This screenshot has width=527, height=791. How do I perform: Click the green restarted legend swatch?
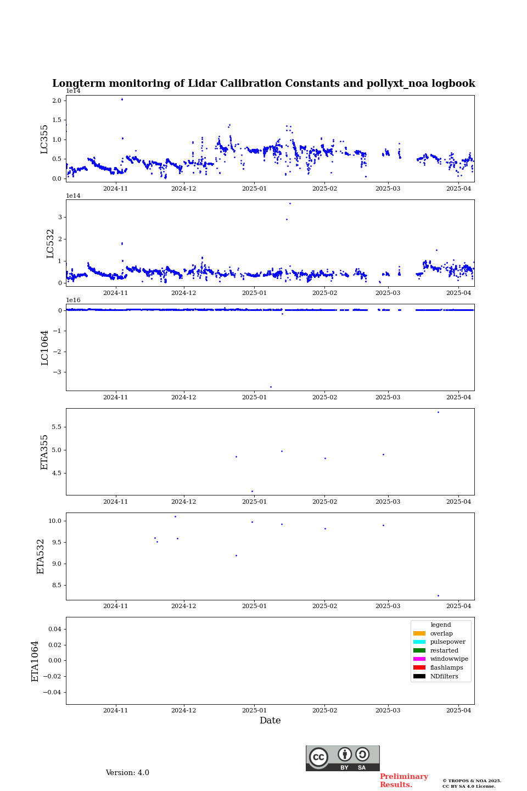coord(419,650)
